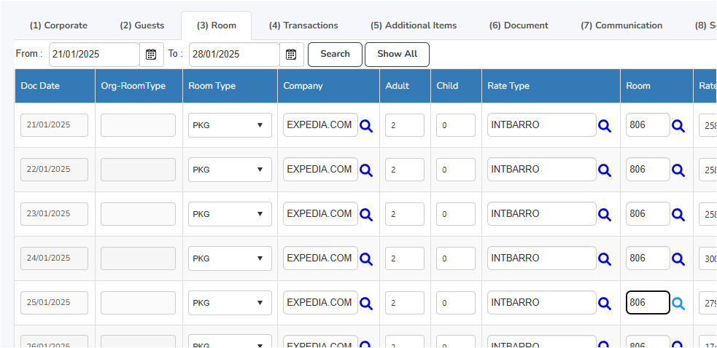717x348 pixels.
Task: Click the Show All button
Action: click(397, 55)
